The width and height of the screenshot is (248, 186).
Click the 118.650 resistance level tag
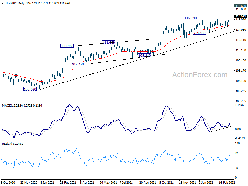(241, 6)
